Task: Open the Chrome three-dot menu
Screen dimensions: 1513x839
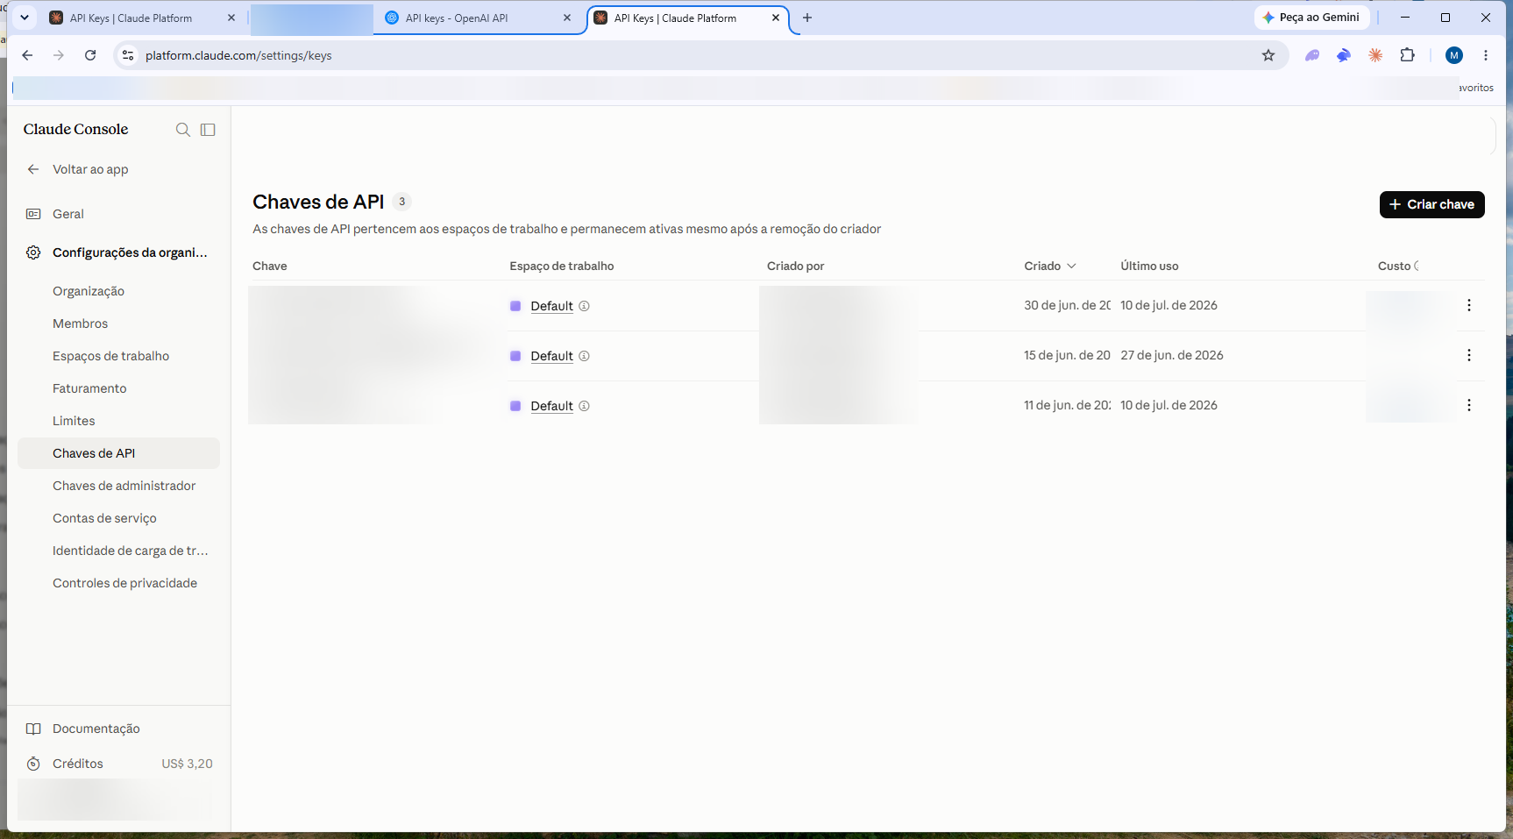Action: (1486, 55)
